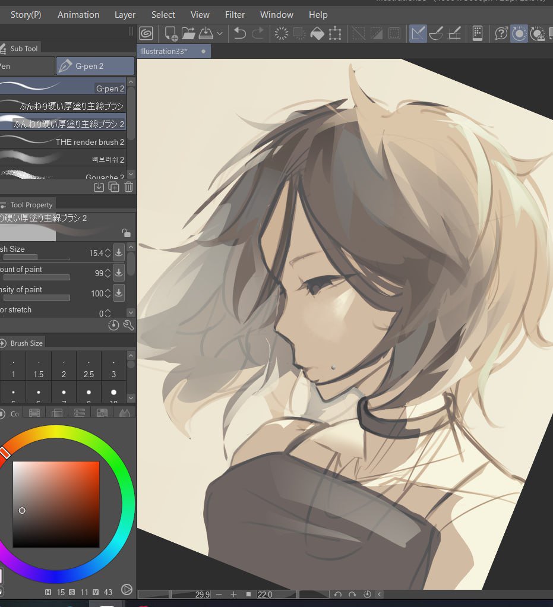
Task: Click the Brush Size panel tab
Action: click(x=23, y=343)
